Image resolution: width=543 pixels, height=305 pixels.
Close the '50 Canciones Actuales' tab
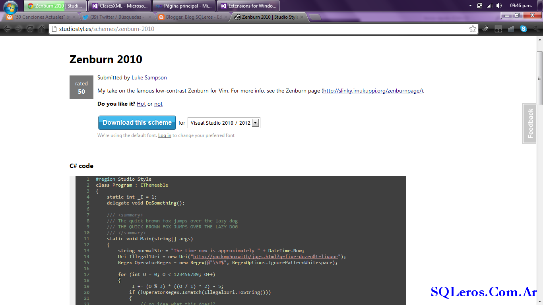tap(74, 17)
